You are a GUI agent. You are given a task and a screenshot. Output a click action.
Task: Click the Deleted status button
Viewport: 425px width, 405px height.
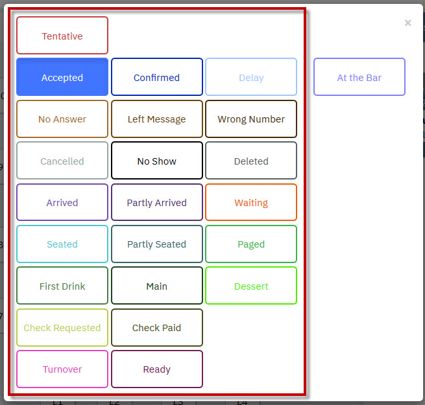[x=251, y=161]
